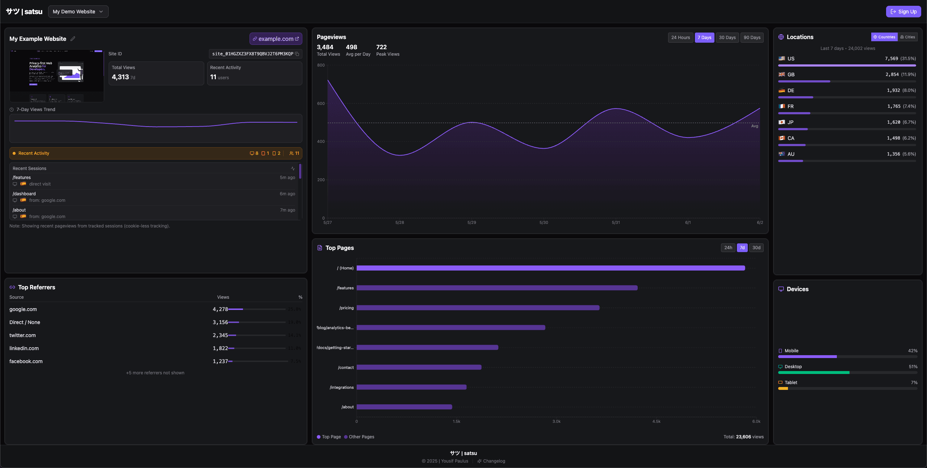Click the monitor icon beside Devices heading
This screenshot has height=468, width=927.
pyautogui.click(x=781, y=289)
